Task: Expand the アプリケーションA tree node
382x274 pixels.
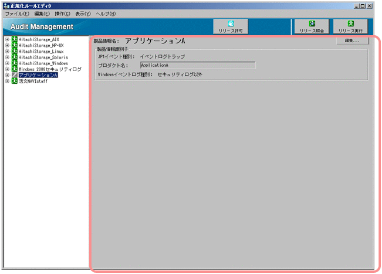Action: (7, 75)
